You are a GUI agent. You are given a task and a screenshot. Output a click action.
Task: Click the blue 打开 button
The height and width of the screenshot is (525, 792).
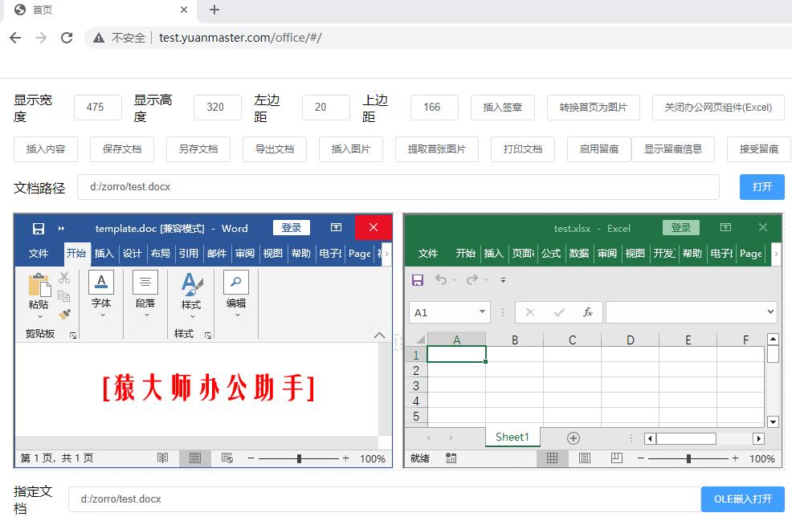coord(761,187)
